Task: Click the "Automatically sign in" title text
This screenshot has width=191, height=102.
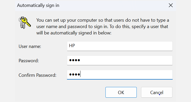Action: [x=38, y=5]
